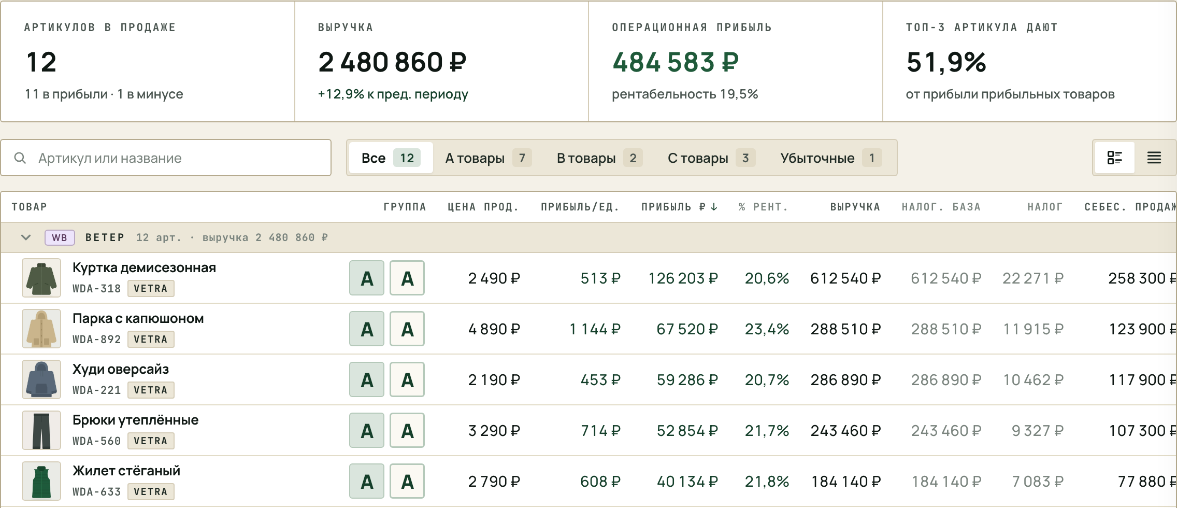Click profit value 126 203 ₽
Viewport: 1177px width, 508px height.
point(683,278)
